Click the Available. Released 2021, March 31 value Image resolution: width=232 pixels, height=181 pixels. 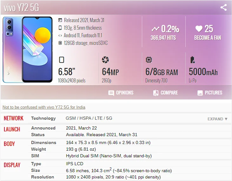(x=102, y=135)
